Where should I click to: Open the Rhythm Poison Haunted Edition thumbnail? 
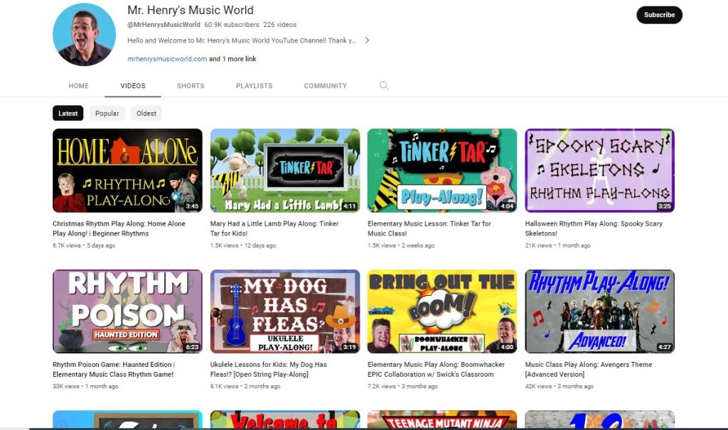point(127,311)
